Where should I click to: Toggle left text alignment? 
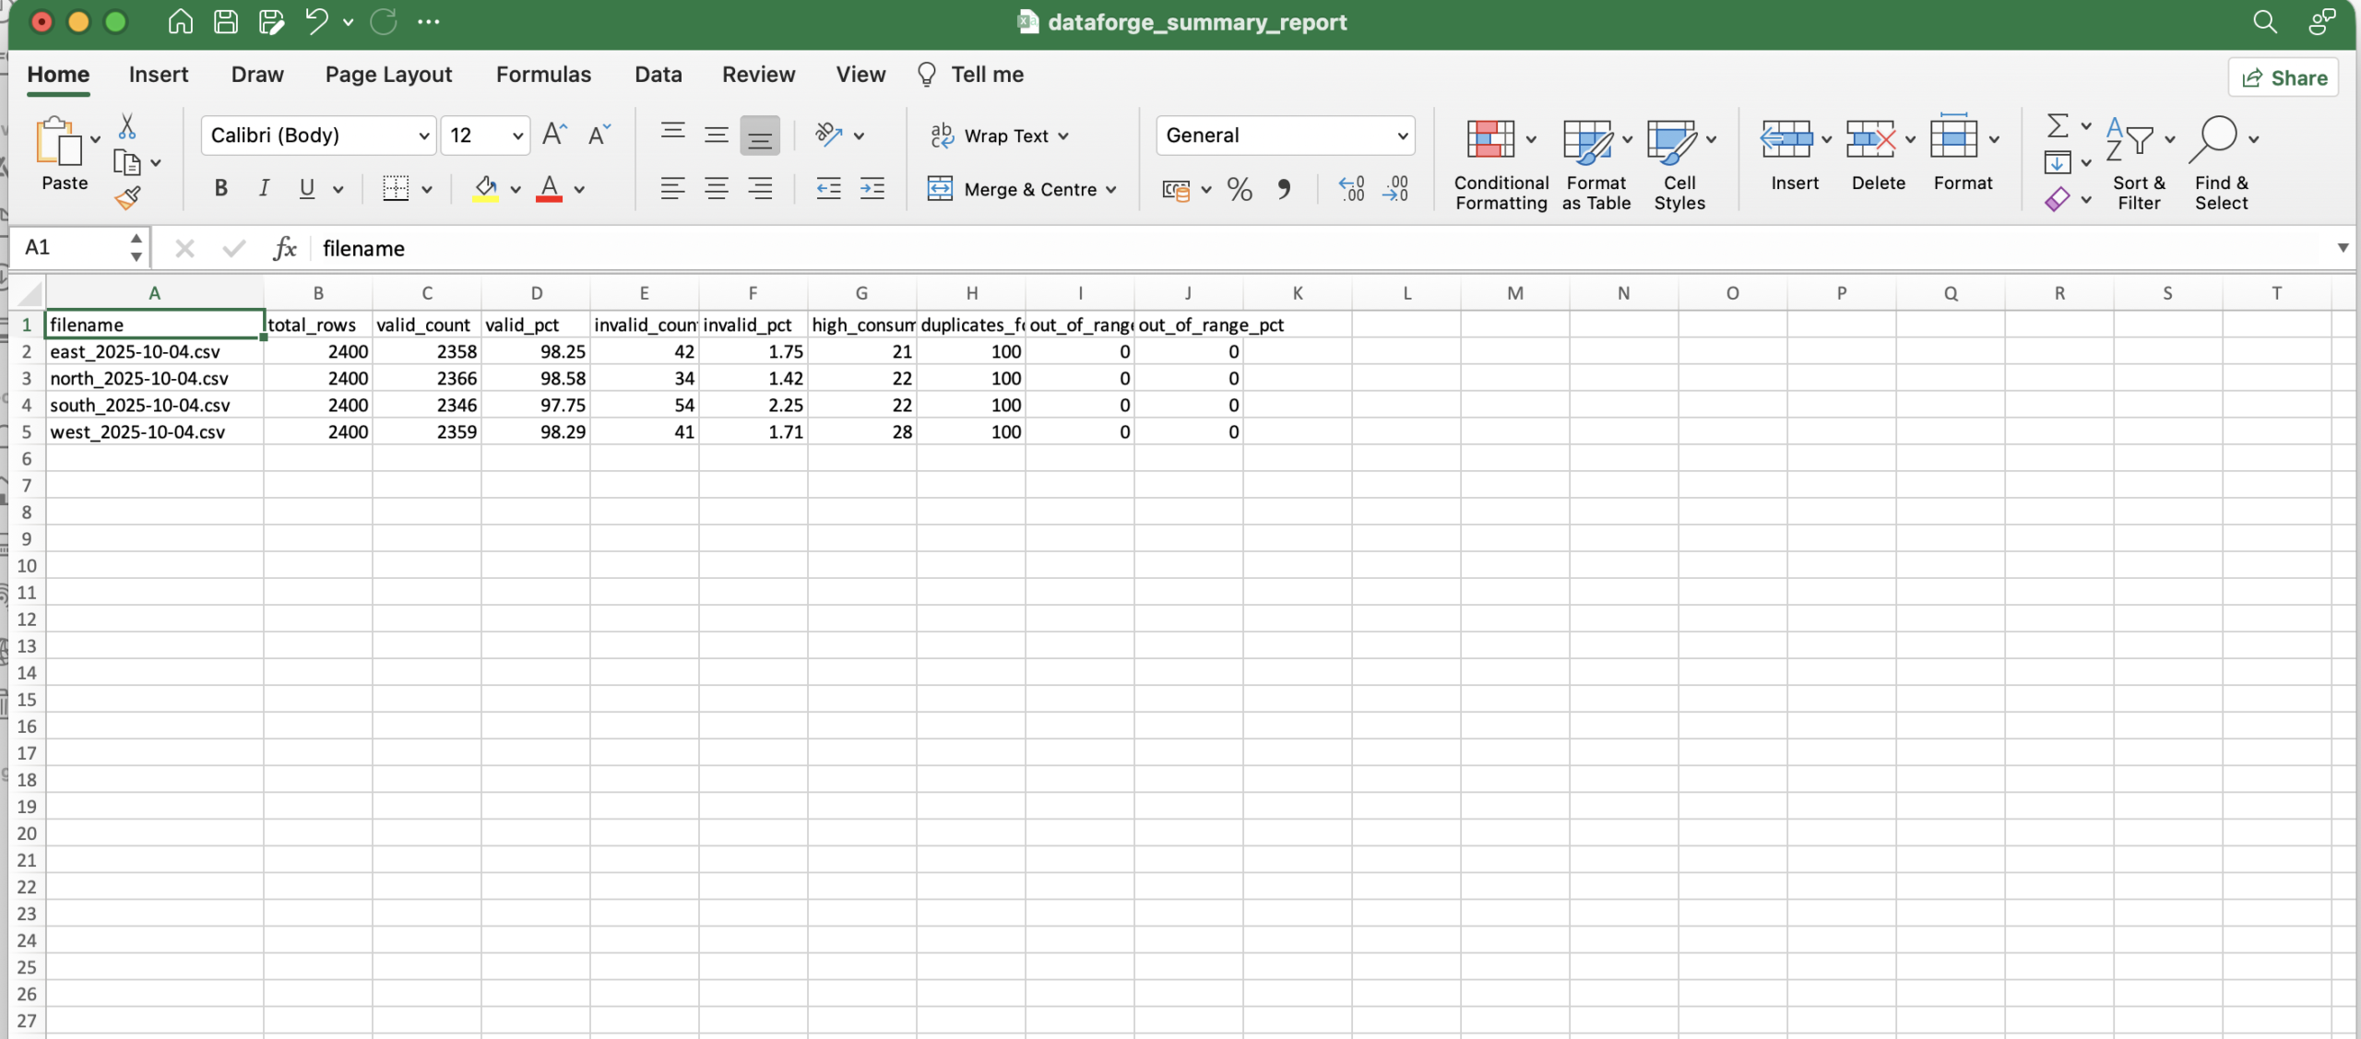coord(673,189)
